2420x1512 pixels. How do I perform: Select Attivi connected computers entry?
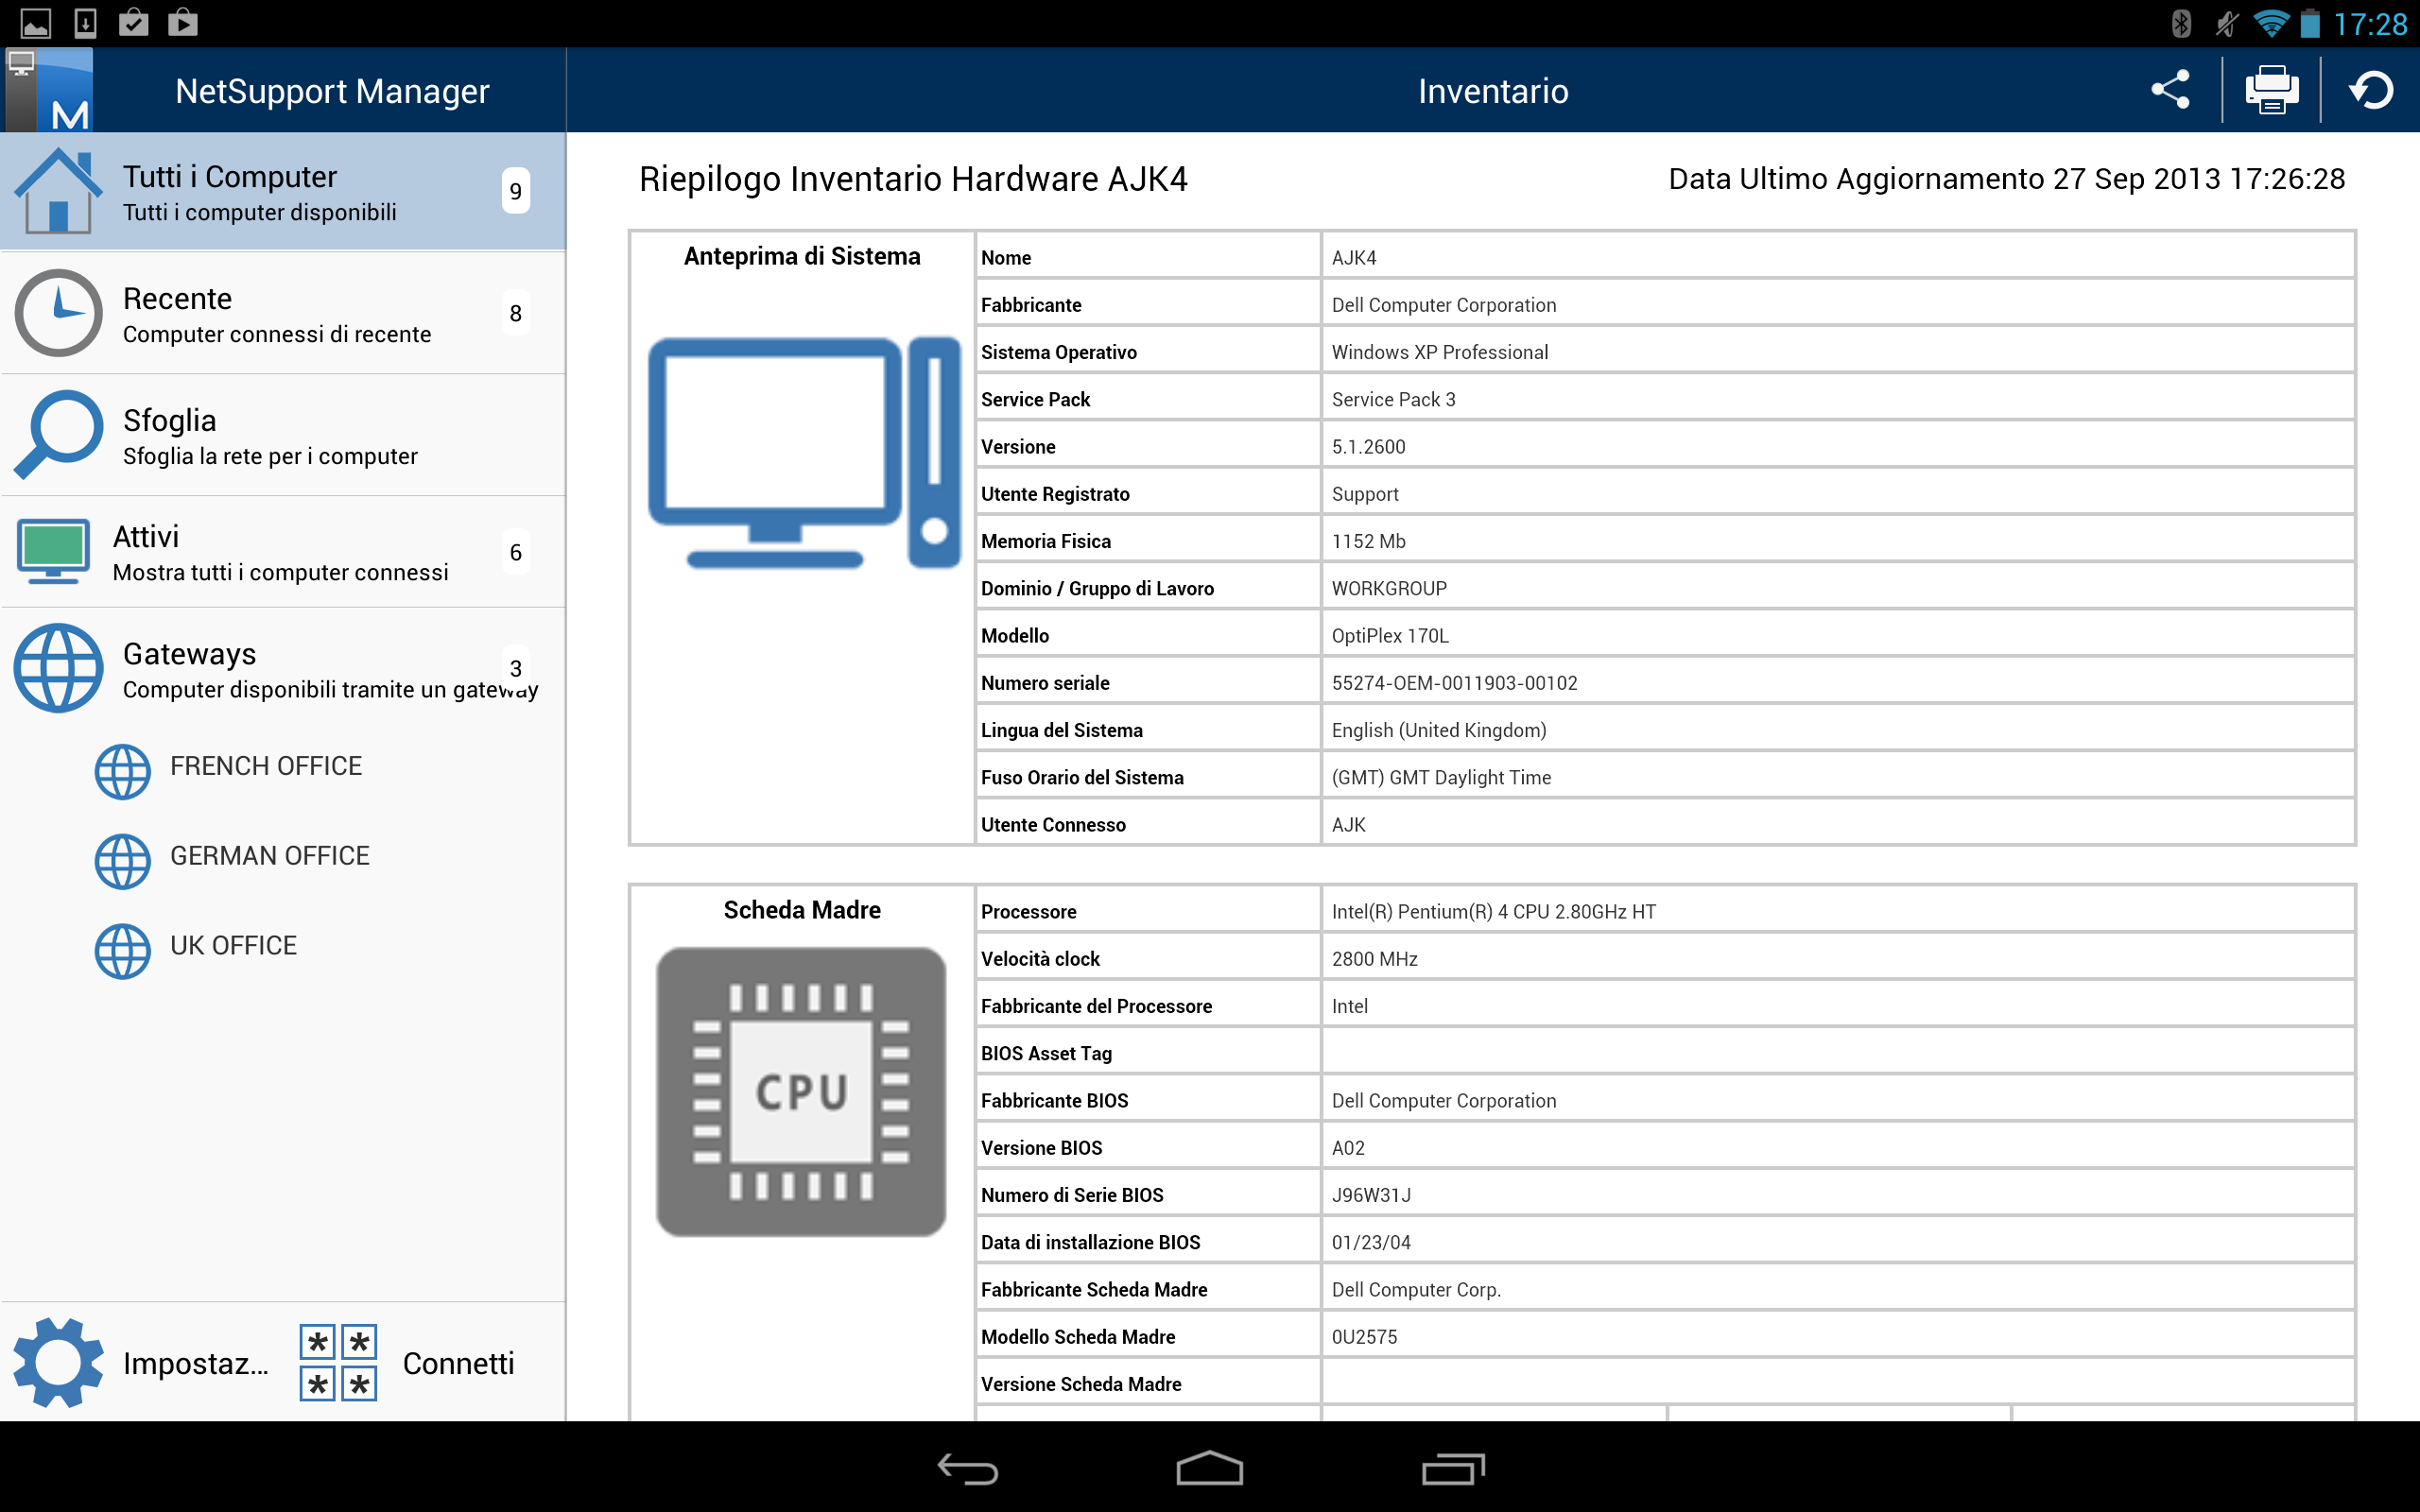coord(283,552)
